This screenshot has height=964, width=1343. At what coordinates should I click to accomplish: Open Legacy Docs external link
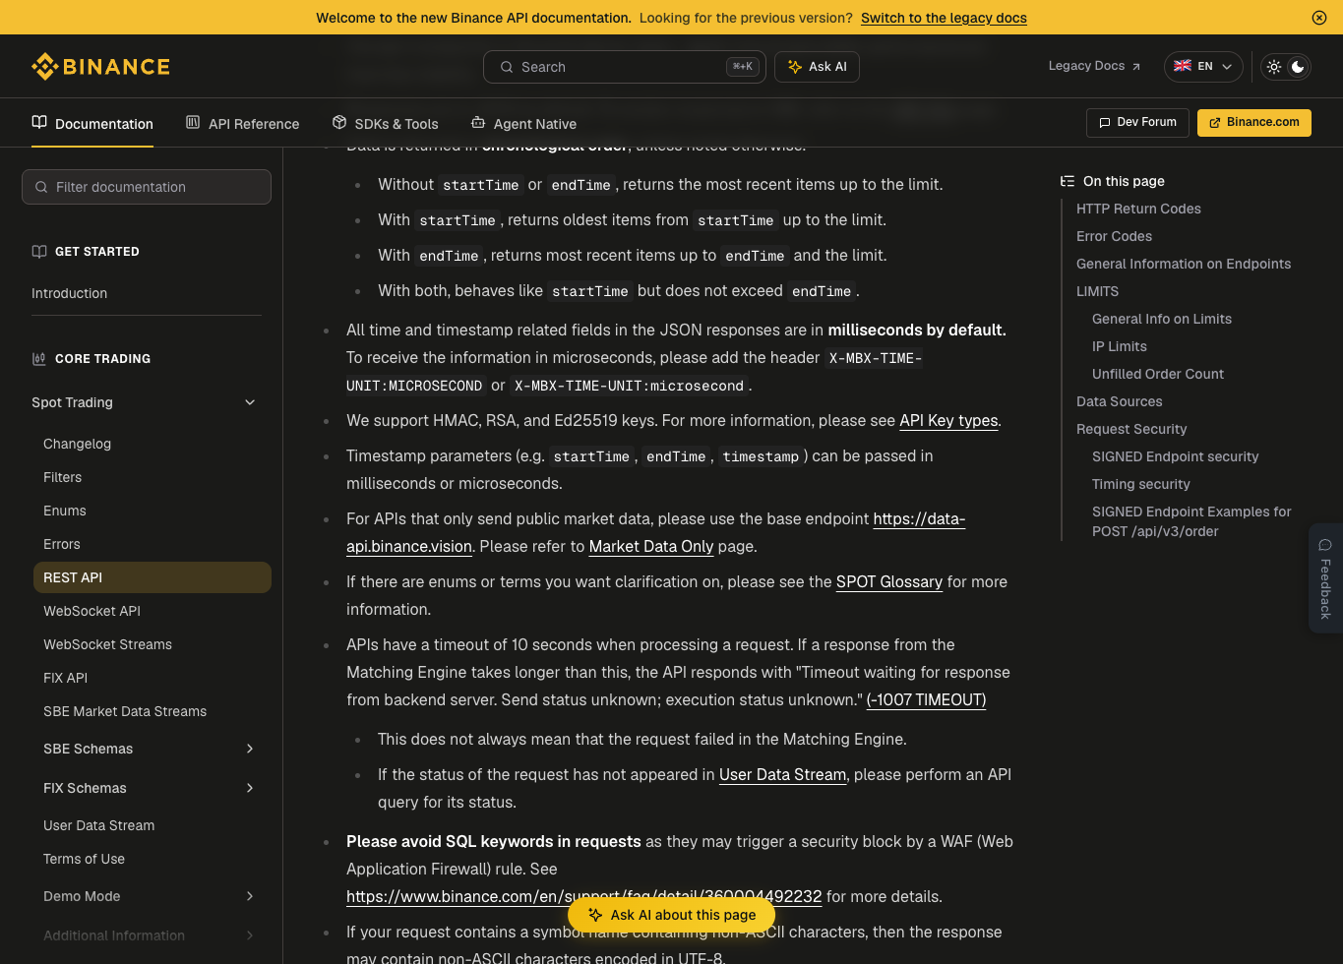(x=1094, y=66)
